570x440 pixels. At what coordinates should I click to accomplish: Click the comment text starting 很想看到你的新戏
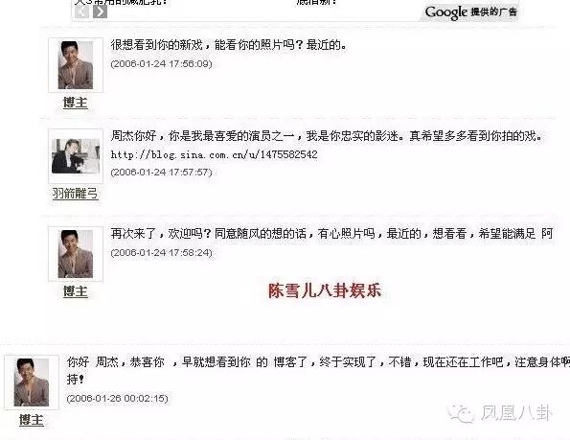pyautogui.click(x=229, y=45)
